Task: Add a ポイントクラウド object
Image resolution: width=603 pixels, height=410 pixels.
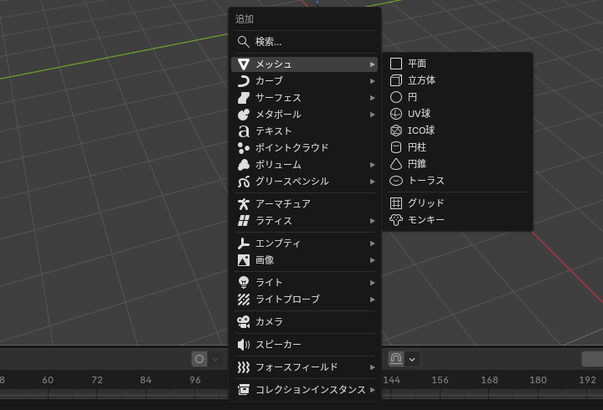Action: (x=304, y=148)
